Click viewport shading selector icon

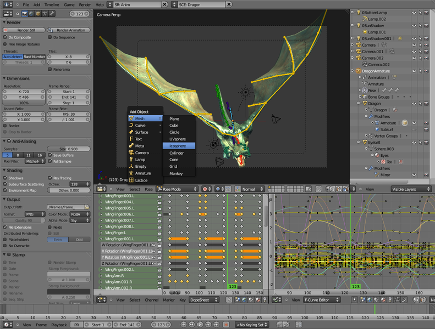pyautogui.click(x=206, y=189)
